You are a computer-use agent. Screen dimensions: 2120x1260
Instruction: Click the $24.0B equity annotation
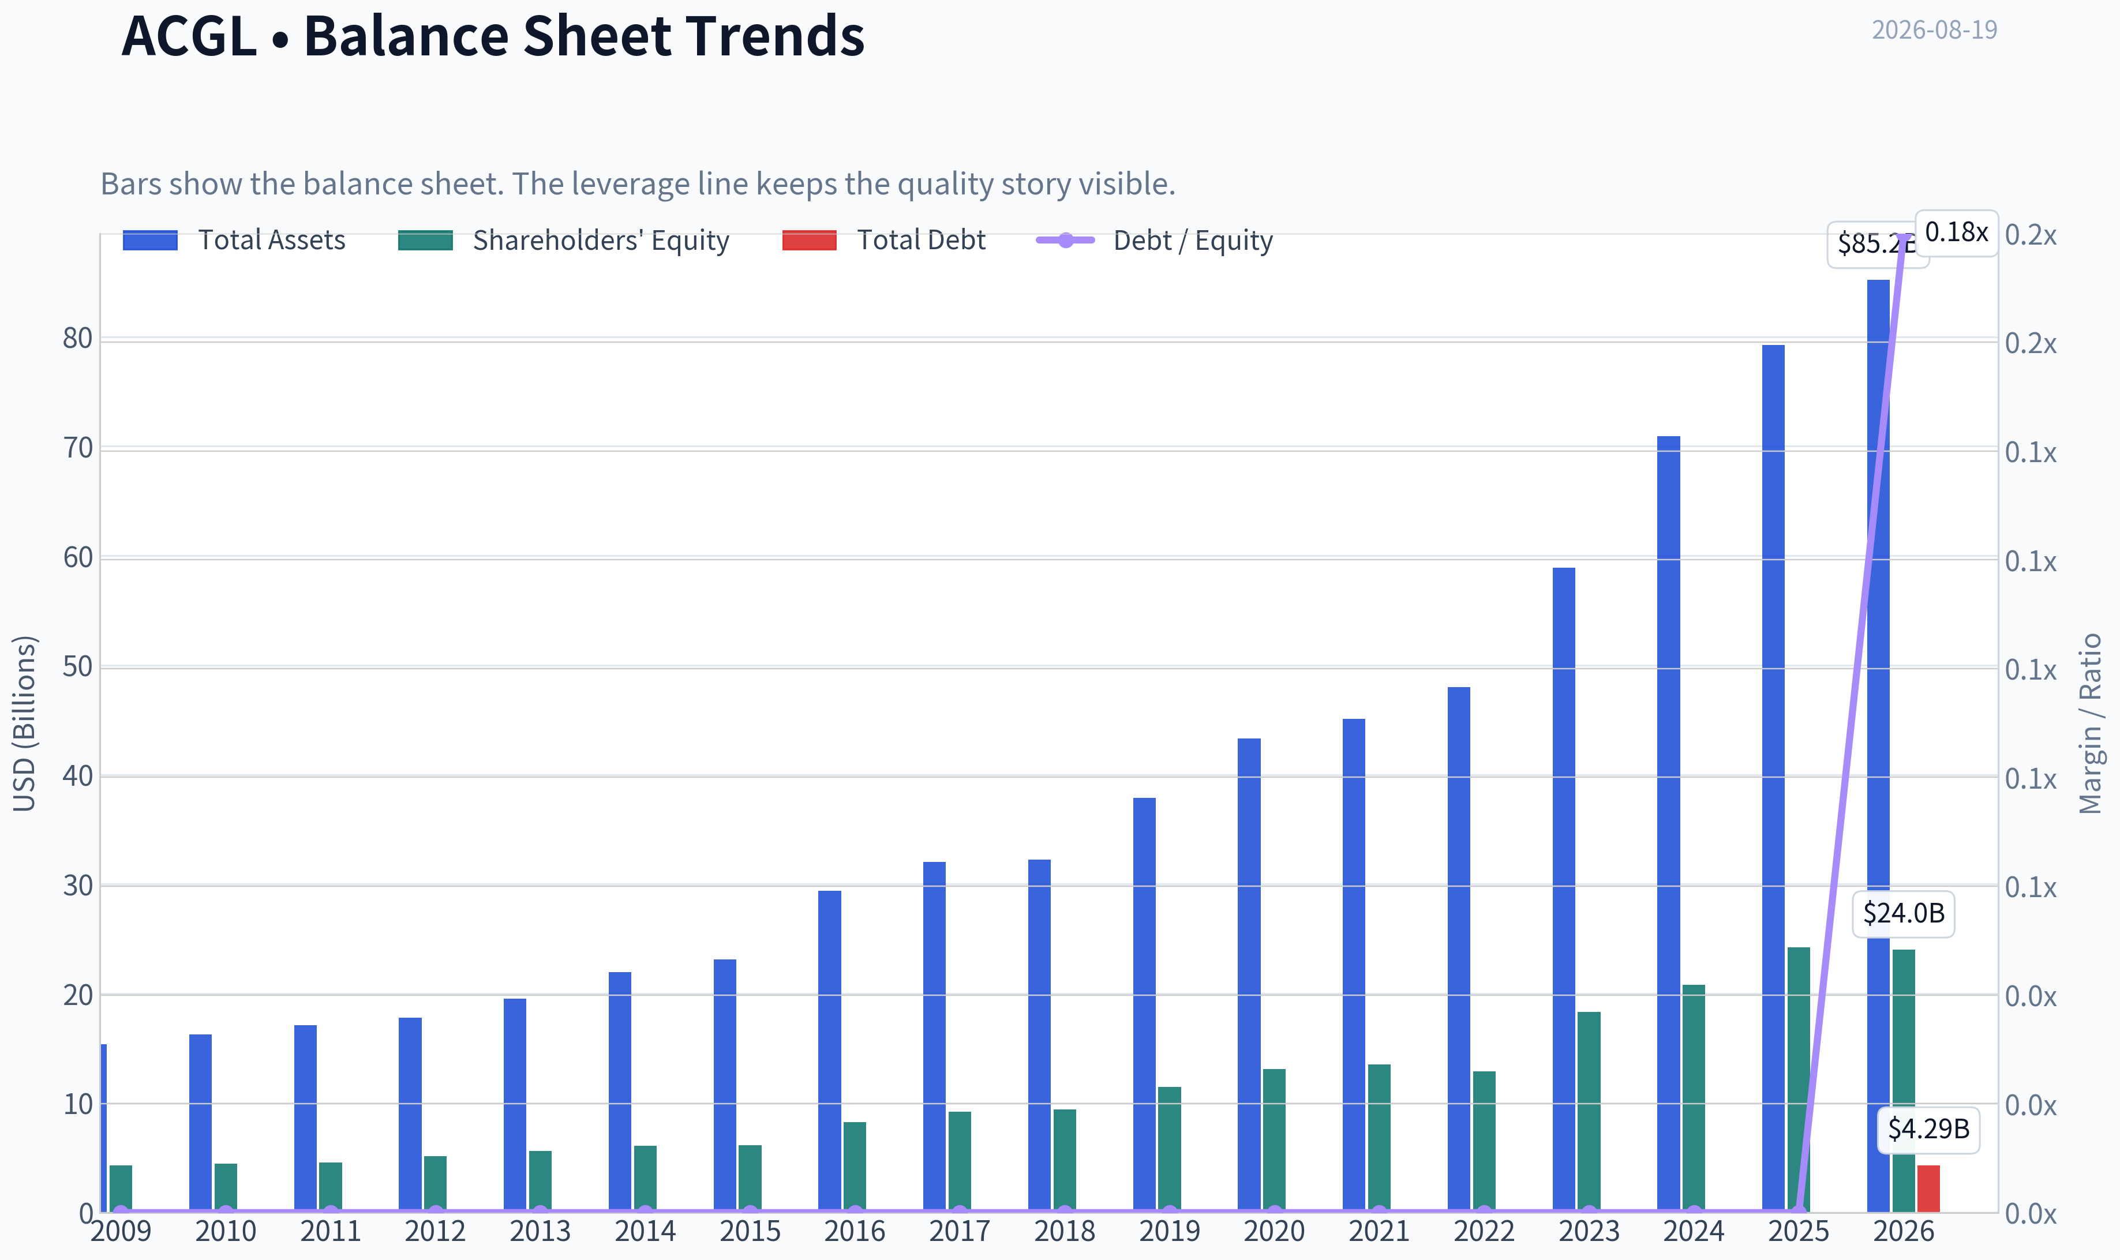(x=1904, y=914)
